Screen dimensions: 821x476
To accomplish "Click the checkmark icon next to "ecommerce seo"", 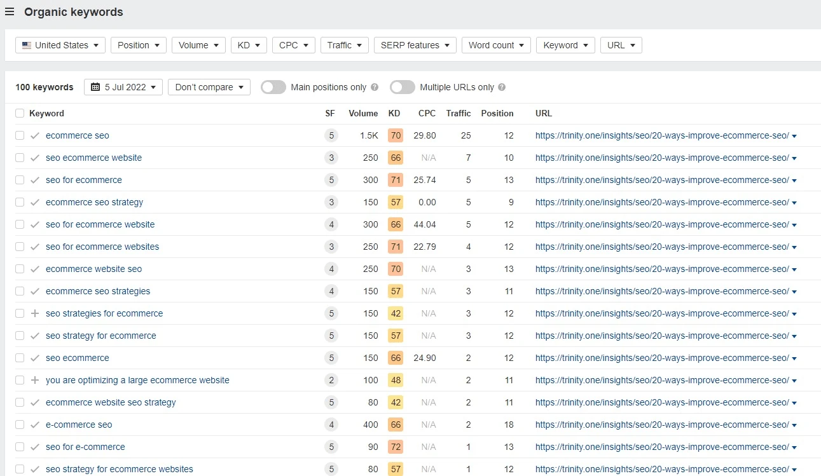I will point(35,135).
